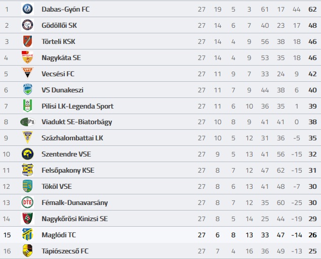This screenshot has width=321, height=259.
Task: Click Dabas-Gyón FC's 62 points value
Action: [x=312, y=9]
